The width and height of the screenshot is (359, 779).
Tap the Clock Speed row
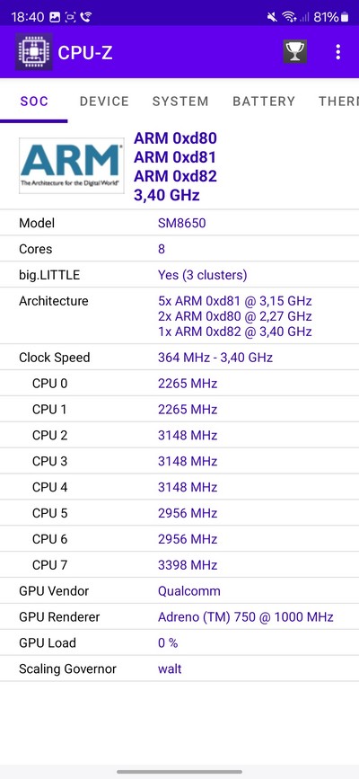point(179,358)
